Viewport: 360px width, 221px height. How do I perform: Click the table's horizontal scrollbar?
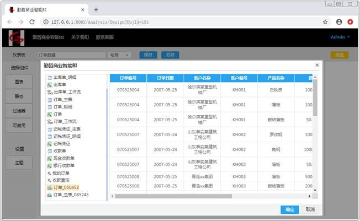[210, 196]
